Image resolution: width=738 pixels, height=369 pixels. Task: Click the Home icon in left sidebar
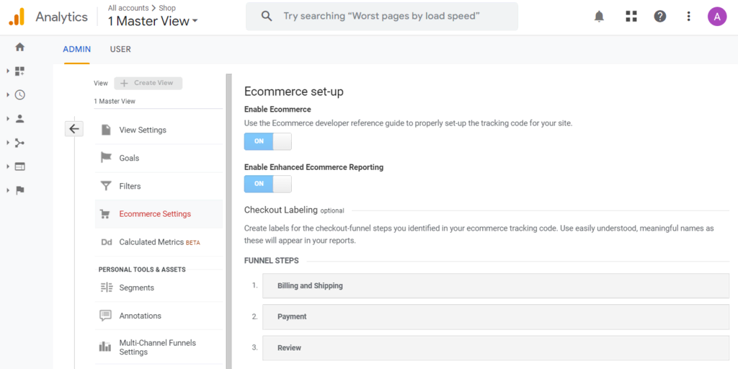[19, 47]
